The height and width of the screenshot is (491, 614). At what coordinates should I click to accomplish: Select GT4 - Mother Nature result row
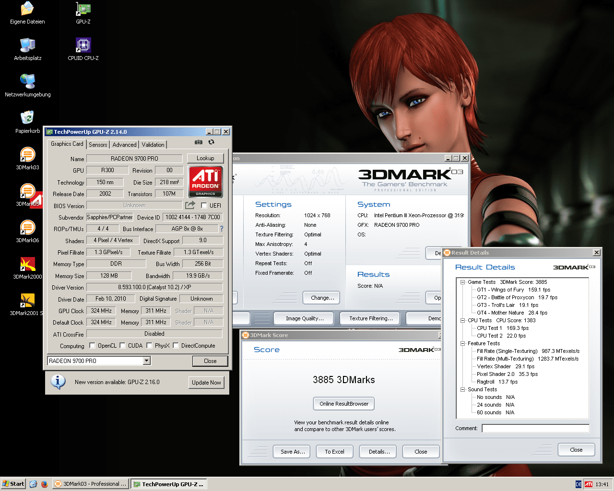[x=512, y=313]
